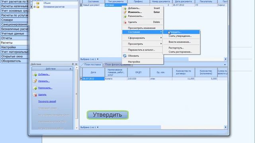This screenshot has height=143, width=255.
Task: Open the Словари sidebar section
Action: tap(14, 20)
